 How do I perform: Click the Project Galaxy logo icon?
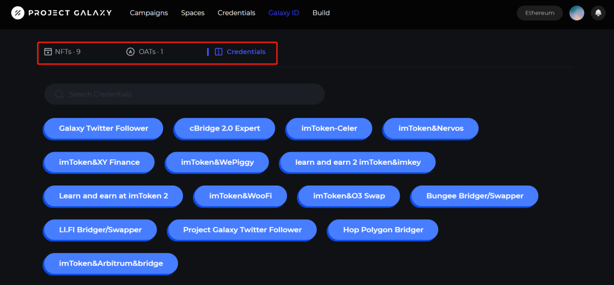pos(18,13)
